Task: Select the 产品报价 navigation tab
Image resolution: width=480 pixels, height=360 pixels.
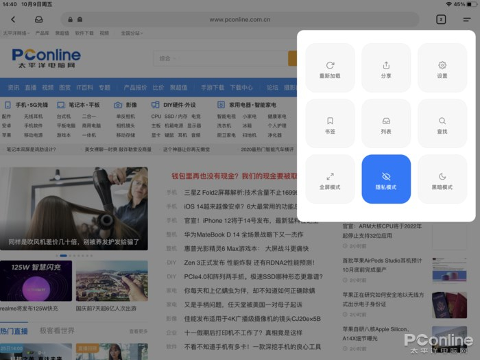Action: (x=135, y=88)
